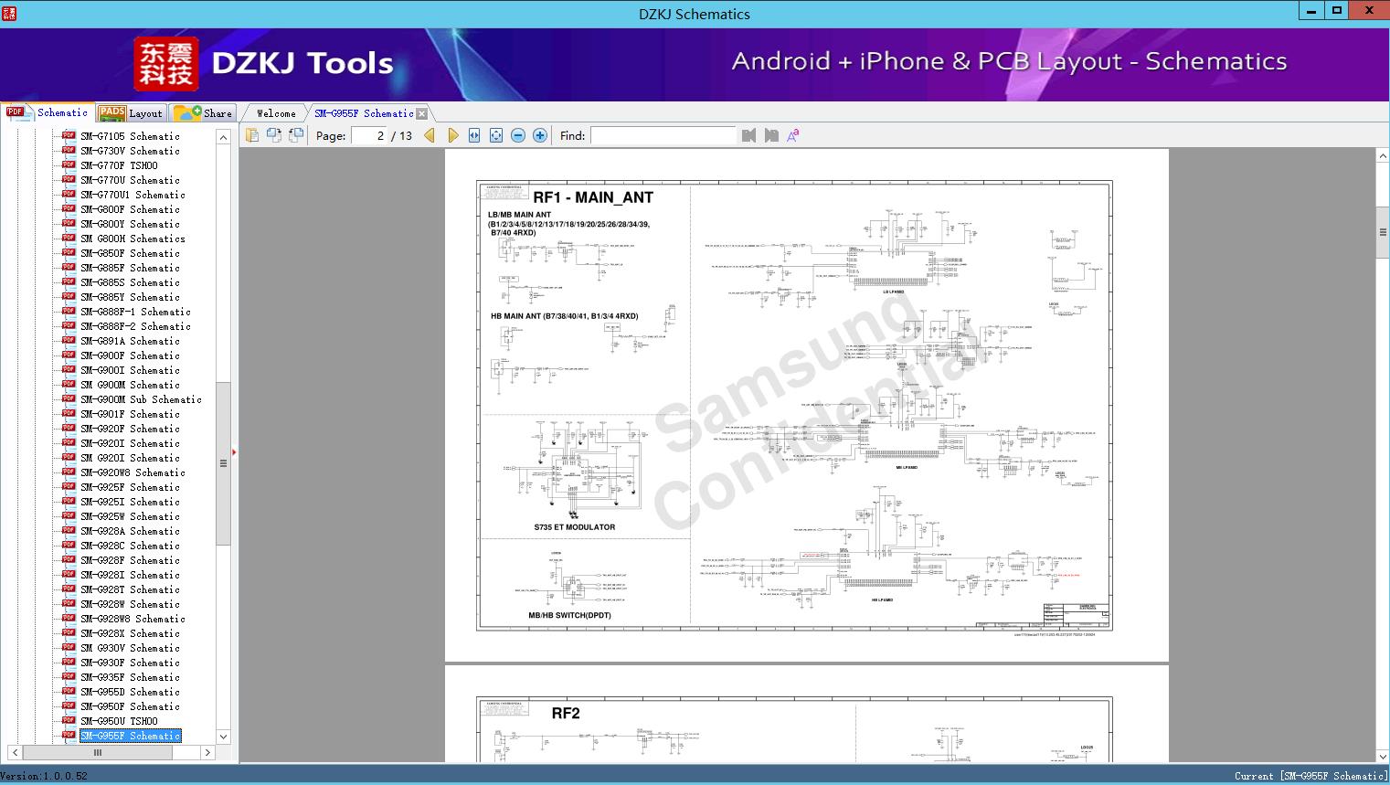Viewport: 1390px width, 785px height.
Task: Click the document viewer scroll-down arrow
Action: 1383,756
